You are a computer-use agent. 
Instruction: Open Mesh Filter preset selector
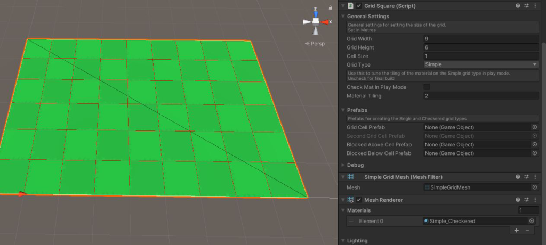(x=526, y=177)
